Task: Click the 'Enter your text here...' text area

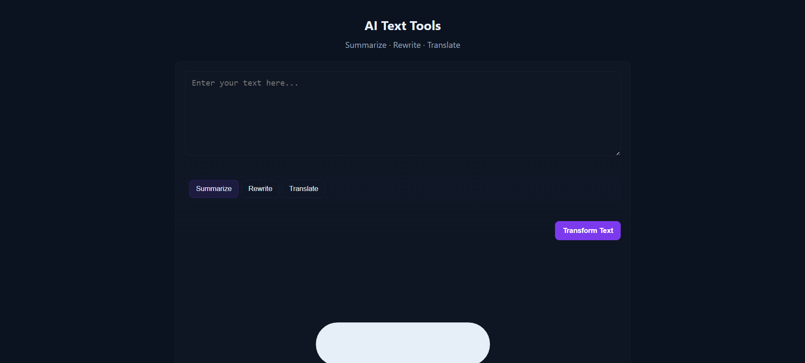Action: click(402, 114)
